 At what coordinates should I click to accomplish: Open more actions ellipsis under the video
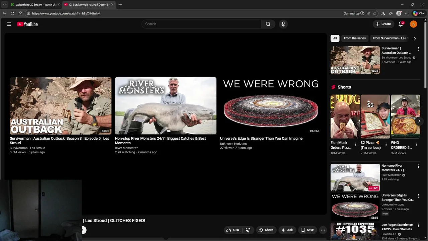click(323, 230)
